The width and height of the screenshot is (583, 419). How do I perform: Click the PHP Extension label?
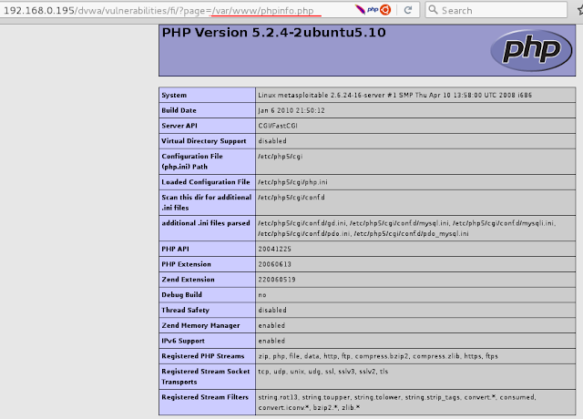pyautogui.click(x=186, y=264)
